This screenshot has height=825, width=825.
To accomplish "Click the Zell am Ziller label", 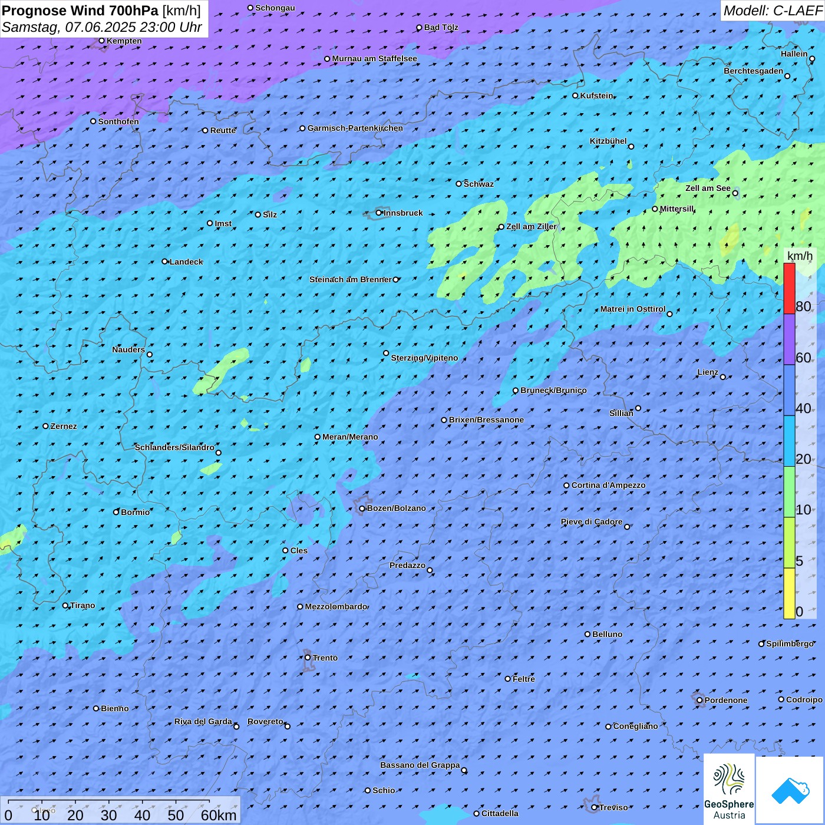I will (x=531, y=226).
